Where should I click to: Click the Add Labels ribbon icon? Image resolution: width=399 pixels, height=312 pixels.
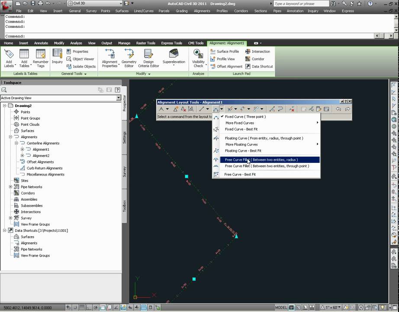(x=9, y=54)
